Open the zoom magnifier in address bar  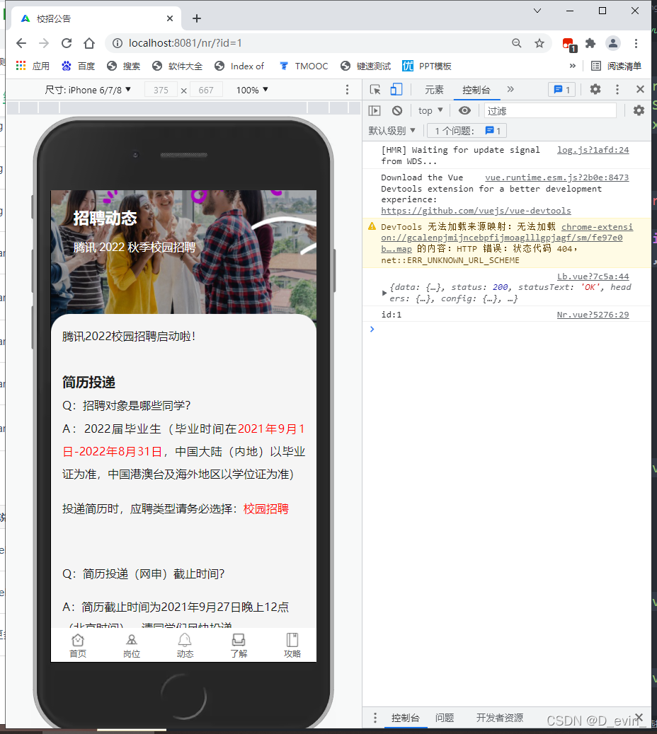[x=516, y=44]
